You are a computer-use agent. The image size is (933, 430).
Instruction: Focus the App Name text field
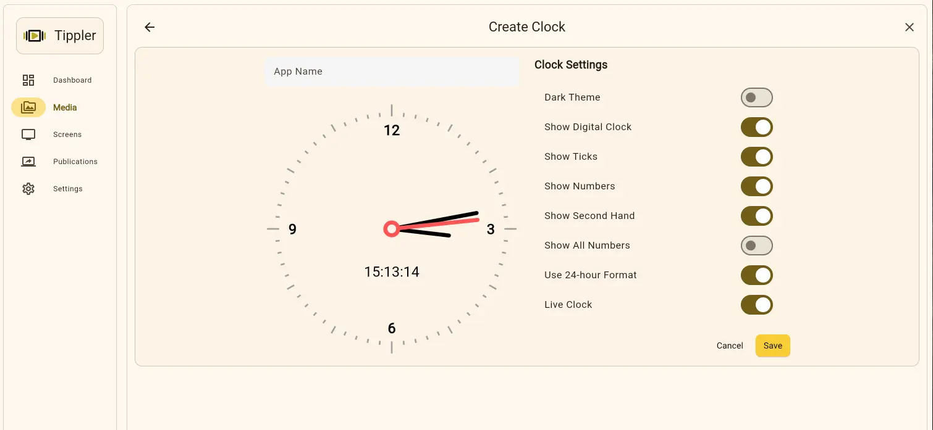(392, 72)
